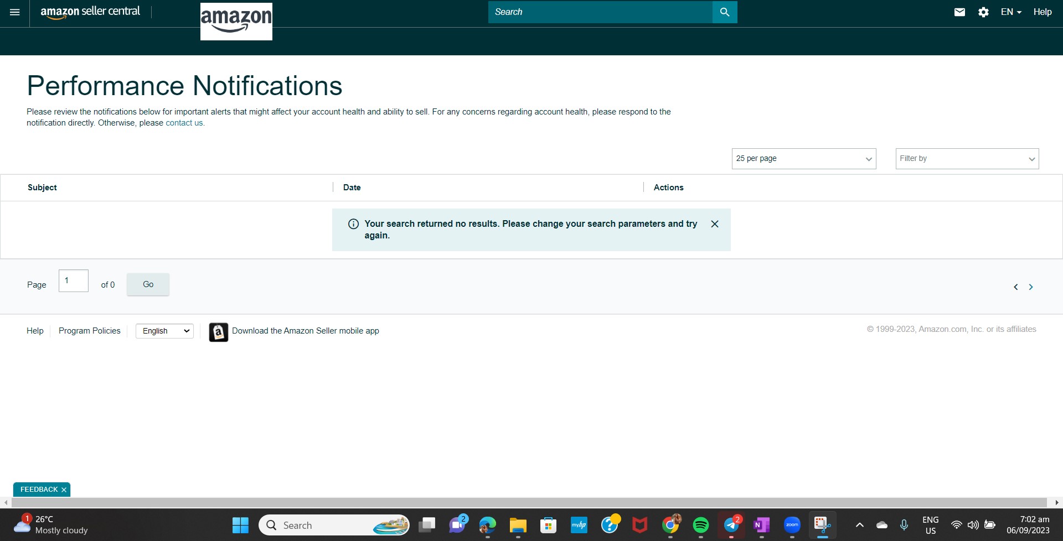Open the settings gear icon

tap(983, 12)
